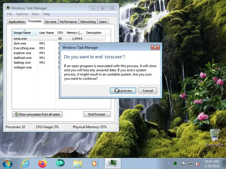This screenshot has height=169, width=226.
Task: Click the Task Manager title bar icon
Action: (x=8, y=8)
